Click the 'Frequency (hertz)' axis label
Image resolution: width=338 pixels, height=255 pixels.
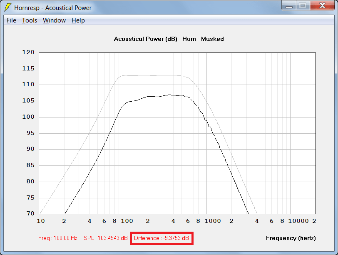(x=291, y=238)
